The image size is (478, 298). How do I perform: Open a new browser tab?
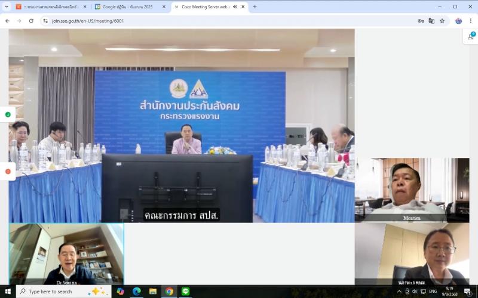255,7
